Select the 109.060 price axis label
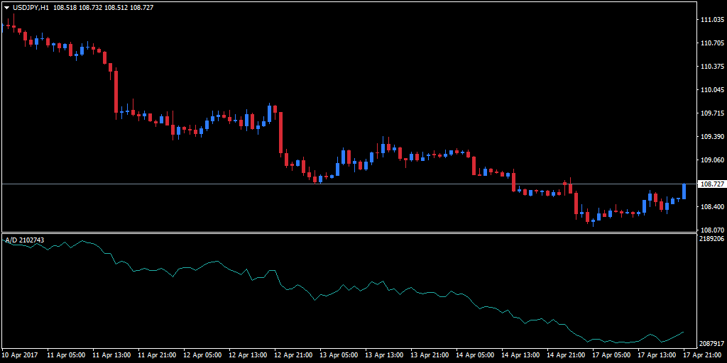 click(x=713, y=160)
